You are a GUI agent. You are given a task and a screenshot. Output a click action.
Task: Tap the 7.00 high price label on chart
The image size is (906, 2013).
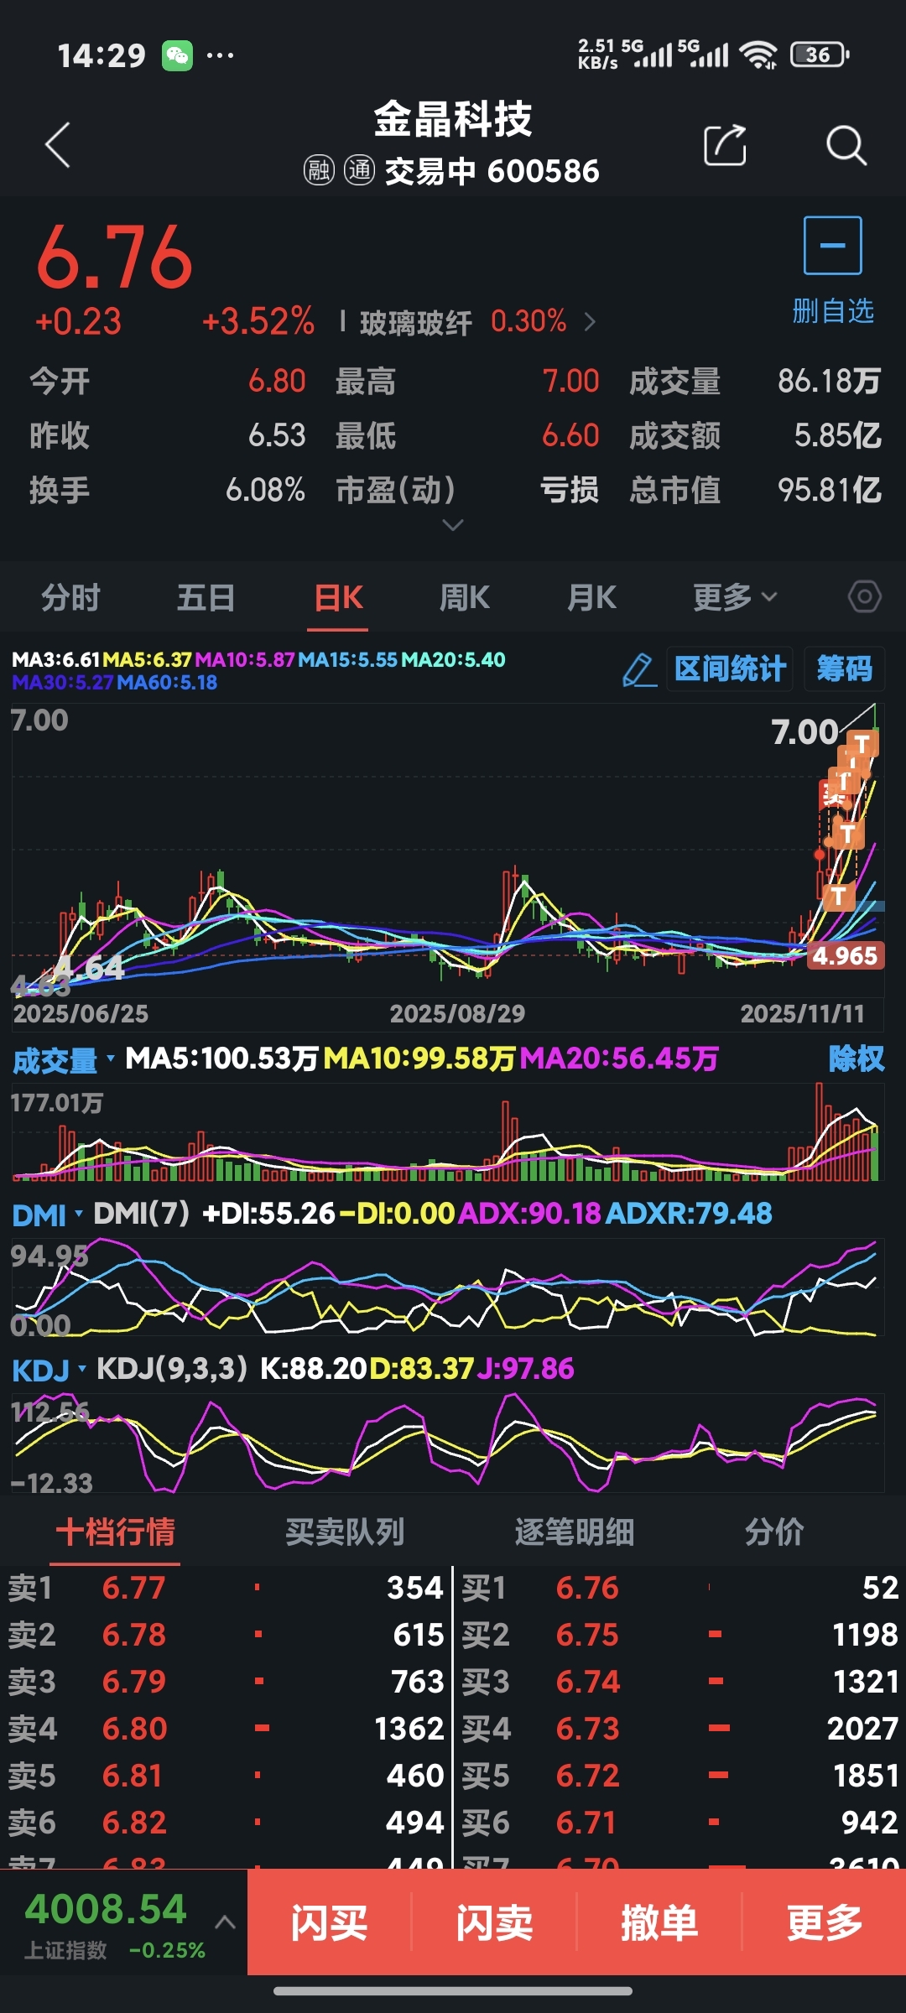(804, 732)
